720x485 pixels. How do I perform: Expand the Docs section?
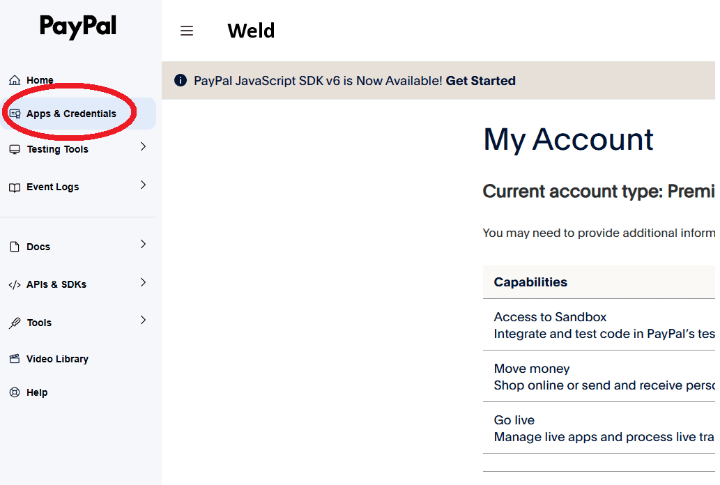coord(143,245)
